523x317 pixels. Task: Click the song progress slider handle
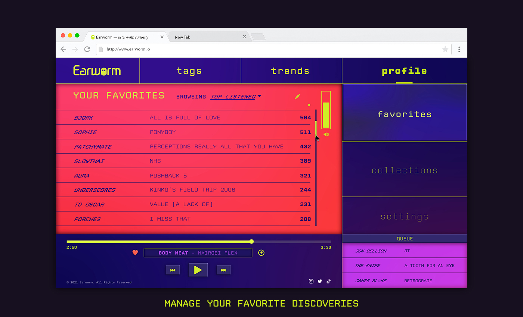(x=251, y=241)
